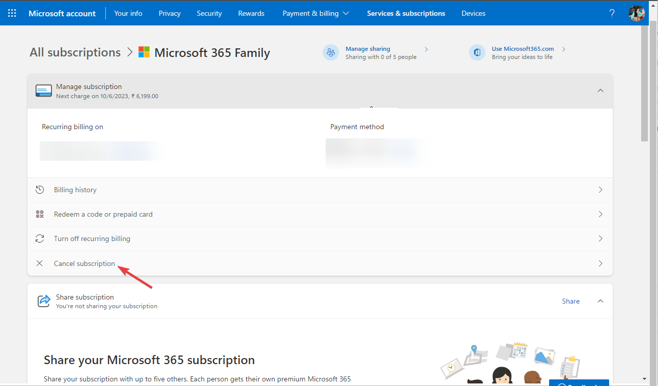Click the recurring billing refresh icon
This screenshot has width=658, height=386.
(x=40, y=239)
